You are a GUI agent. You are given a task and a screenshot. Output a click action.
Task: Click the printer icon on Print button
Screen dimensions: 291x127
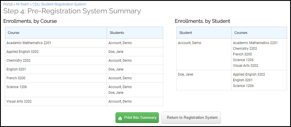[120, 118]
